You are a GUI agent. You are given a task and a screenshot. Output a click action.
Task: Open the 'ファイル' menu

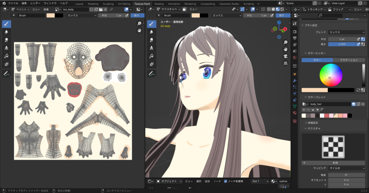pyautogui.click(x=13, y=3)
